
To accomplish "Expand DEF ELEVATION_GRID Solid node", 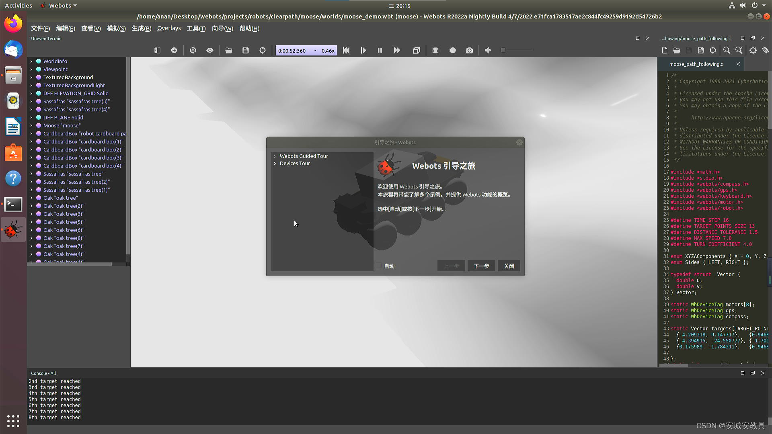I will coord(31,93).
